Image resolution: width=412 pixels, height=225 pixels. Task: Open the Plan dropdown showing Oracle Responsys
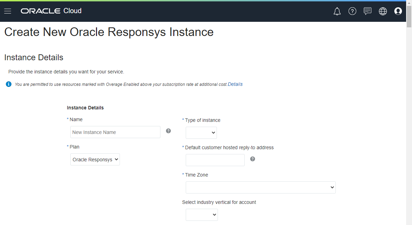[x=95, y=159]
